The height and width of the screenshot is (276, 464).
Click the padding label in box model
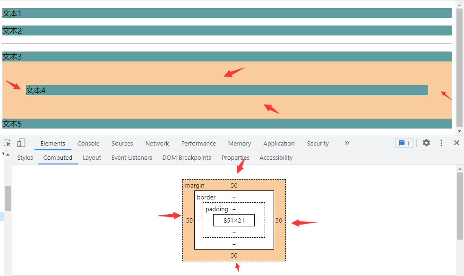pos(217,209)
